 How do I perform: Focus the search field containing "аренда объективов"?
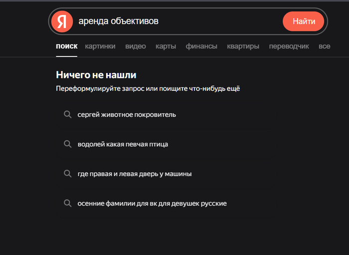point(174,21)
